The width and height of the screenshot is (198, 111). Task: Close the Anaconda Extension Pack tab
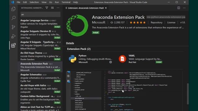click(106, 8)
